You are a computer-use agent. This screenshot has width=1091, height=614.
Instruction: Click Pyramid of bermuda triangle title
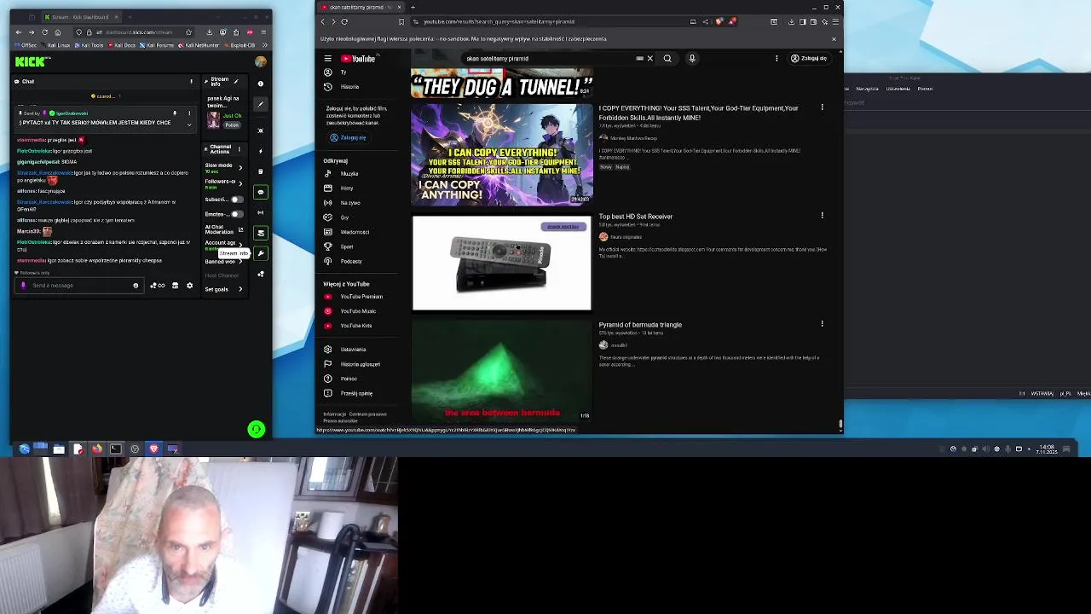(x=640, y=325)
